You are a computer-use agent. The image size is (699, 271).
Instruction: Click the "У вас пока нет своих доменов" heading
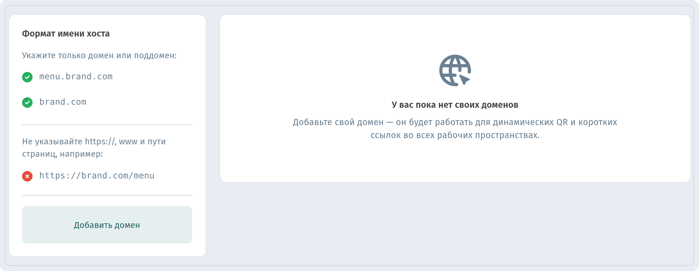pyautogui.click(x=455, y=105)
